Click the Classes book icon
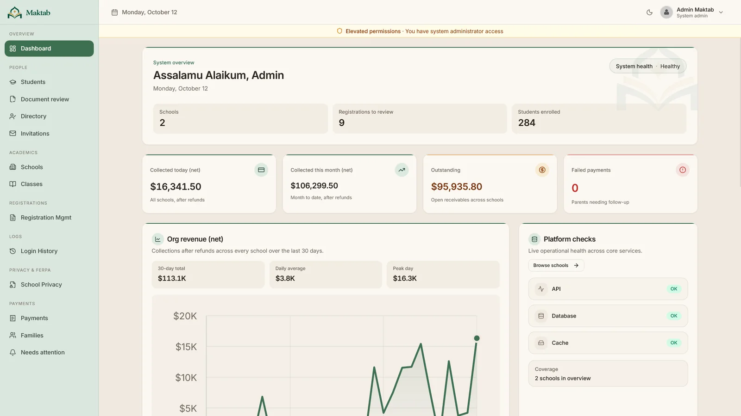 tap(13, 184)
